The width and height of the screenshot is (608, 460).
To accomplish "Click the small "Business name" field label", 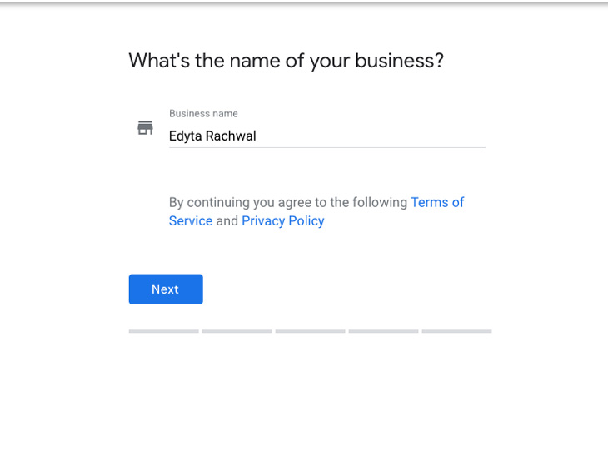I will click(x=203, y=114).
